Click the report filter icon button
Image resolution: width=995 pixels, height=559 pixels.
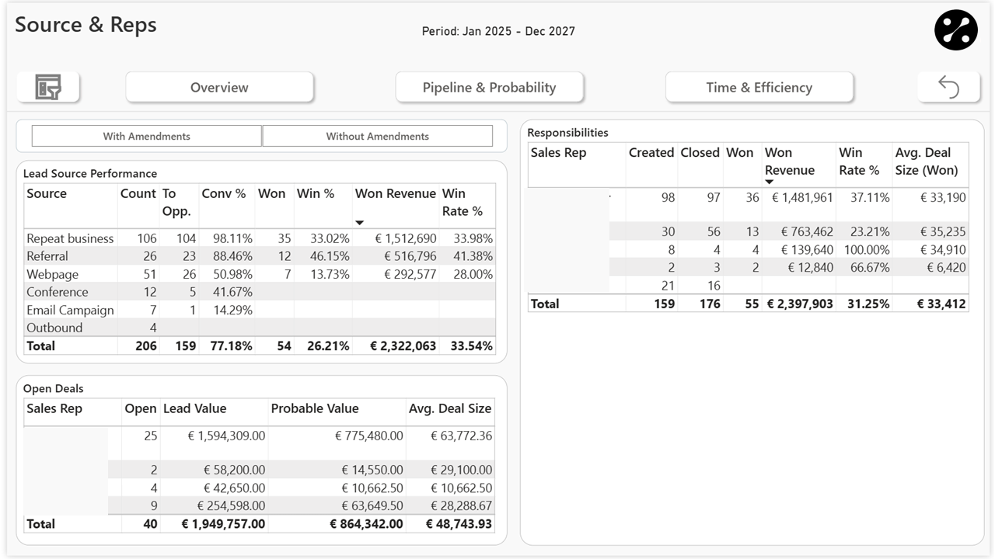pyautogui.click(x=49, y=87)
